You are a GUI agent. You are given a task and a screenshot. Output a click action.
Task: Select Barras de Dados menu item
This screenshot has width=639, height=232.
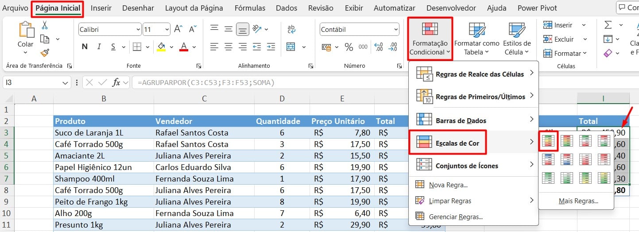473,120
